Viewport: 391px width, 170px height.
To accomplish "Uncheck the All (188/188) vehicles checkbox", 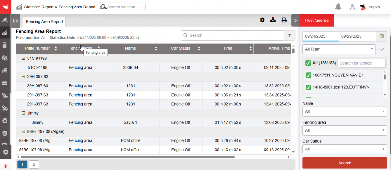I will pyautogui.click(x=308, y=63).
